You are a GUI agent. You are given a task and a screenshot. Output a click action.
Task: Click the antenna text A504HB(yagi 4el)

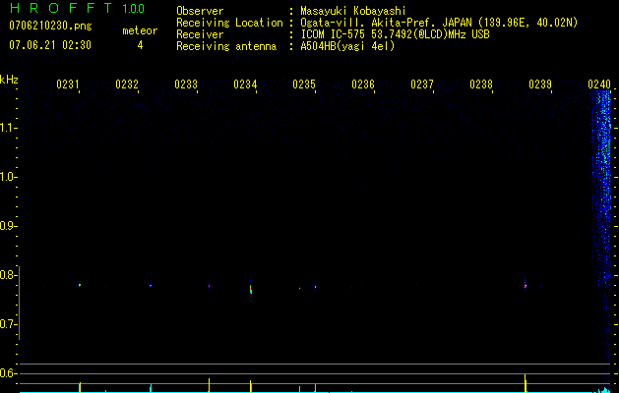tap(347, 46)
